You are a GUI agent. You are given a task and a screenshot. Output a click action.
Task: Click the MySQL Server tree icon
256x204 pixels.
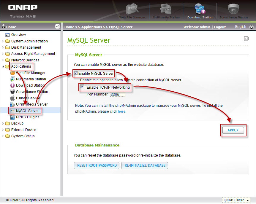click(12, 111)
